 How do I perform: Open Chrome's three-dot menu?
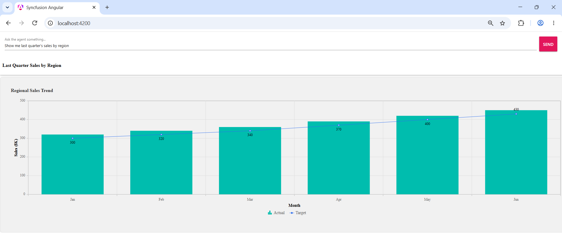coord(554,23)
